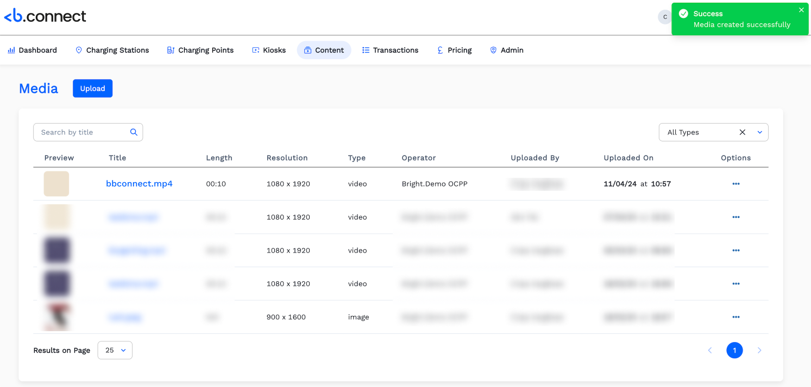This screenshot has width=811, height=387.
Task: Click the Upload button
Action: pyautogui.click(x=92, y=88)
